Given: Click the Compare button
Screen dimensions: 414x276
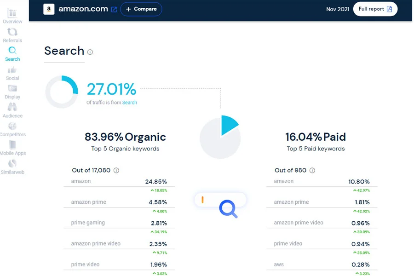Looking at the screenshot, I should (x=141, y=9).
